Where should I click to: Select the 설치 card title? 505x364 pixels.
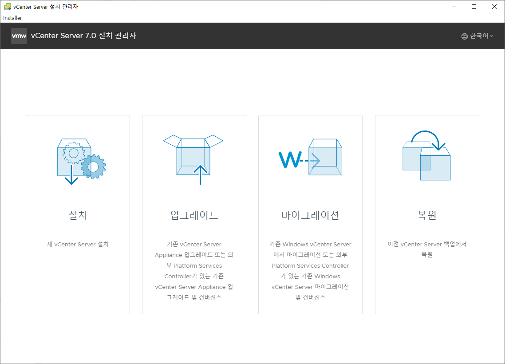coord(78,215)
